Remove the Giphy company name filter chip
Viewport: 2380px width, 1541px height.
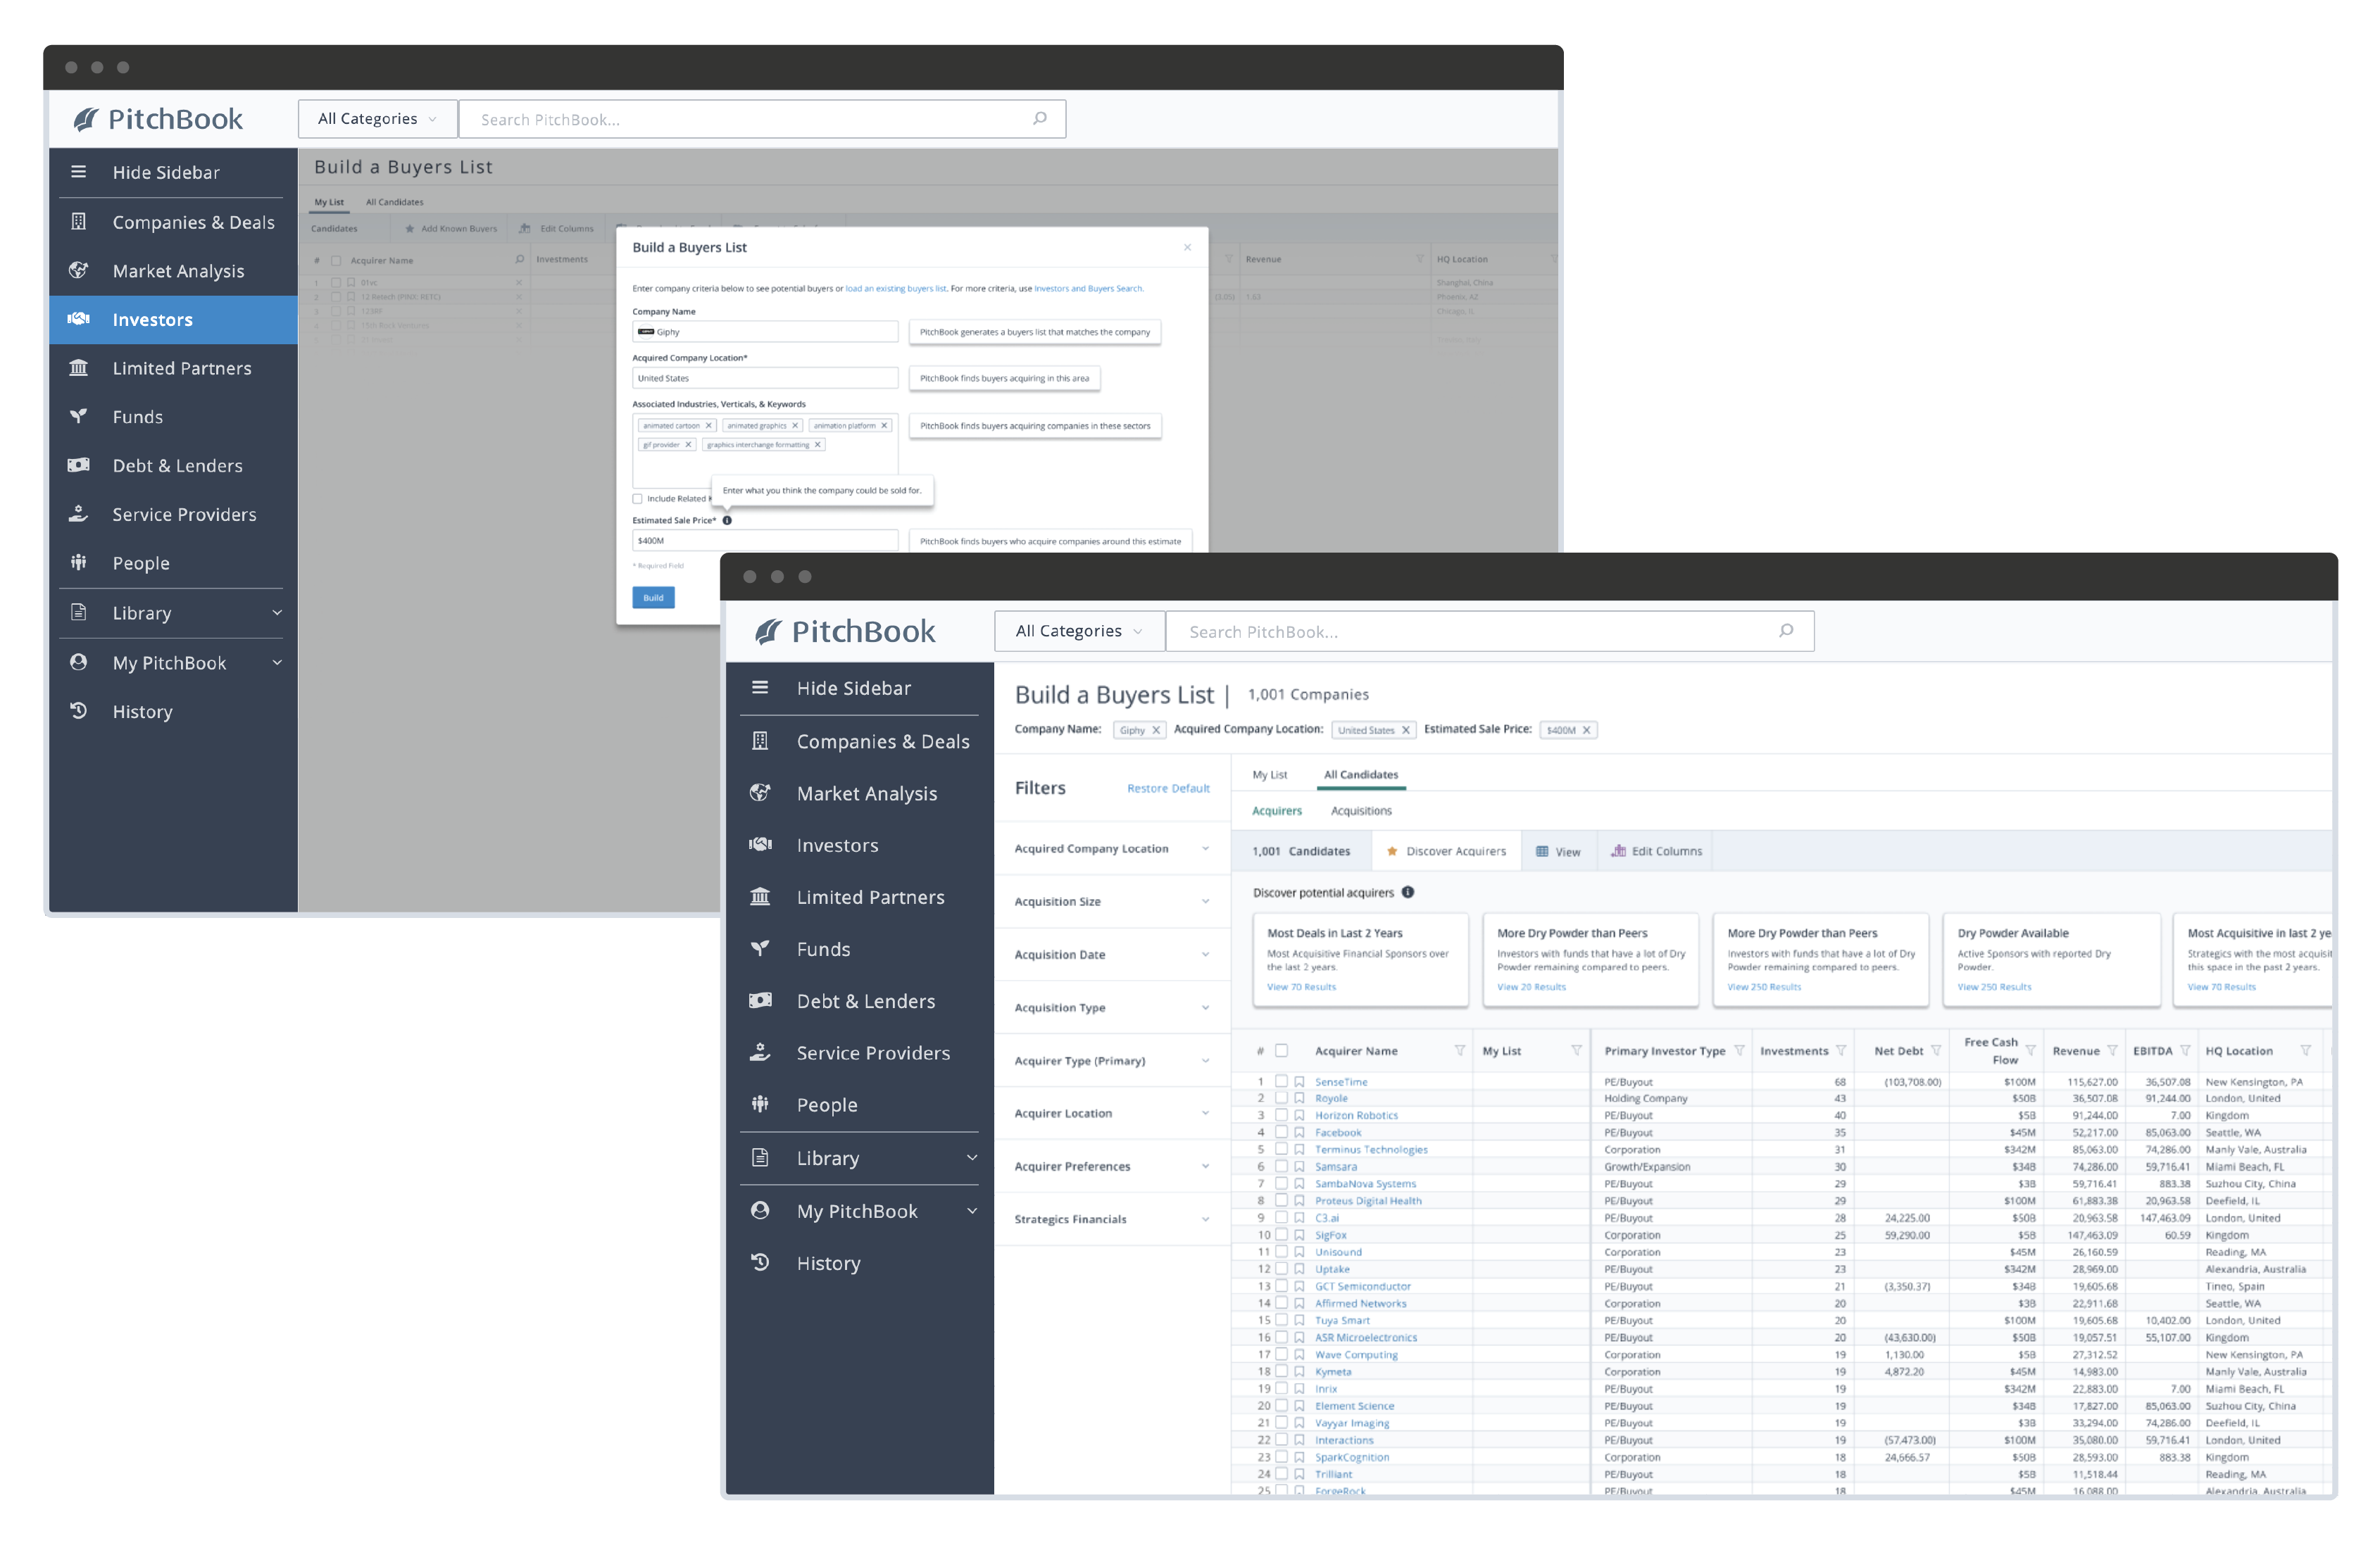point(1156,730)
